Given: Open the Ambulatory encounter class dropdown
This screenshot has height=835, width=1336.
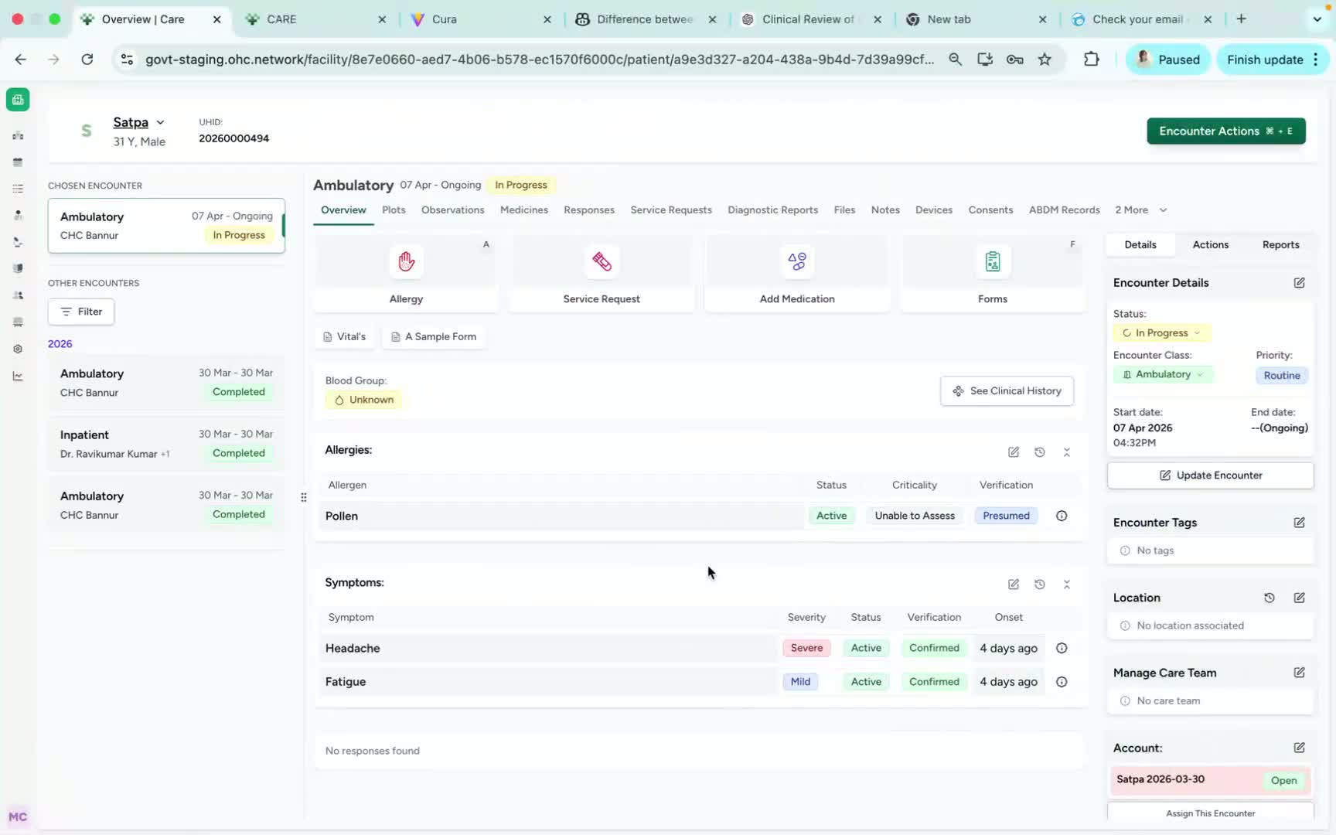Looking at the screenshot, I should point(1164,374).
